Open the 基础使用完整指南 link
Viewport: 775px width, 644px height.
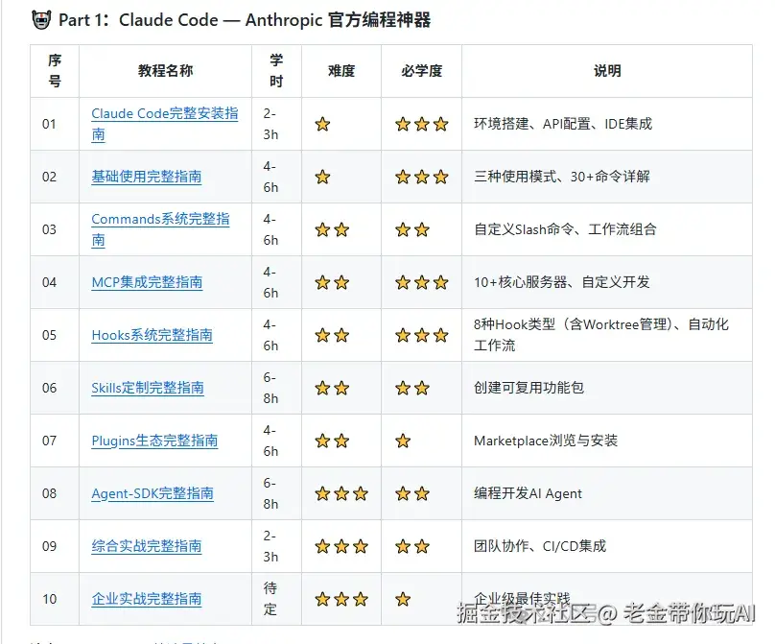(x=147, y=177)
